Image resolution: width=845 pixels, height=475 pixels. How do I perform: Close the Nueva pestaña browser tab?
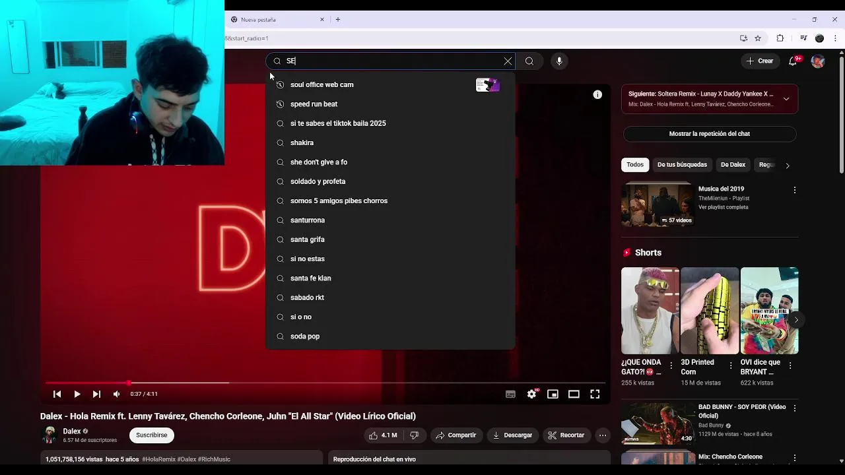click(x=322, y=20)
